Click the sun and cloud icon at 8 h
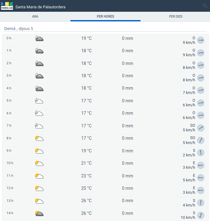 (39, 138)
